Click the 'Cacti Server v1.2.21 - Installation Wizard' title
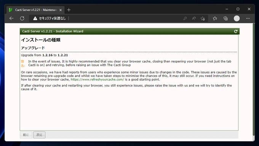 [x=53, y=31]
